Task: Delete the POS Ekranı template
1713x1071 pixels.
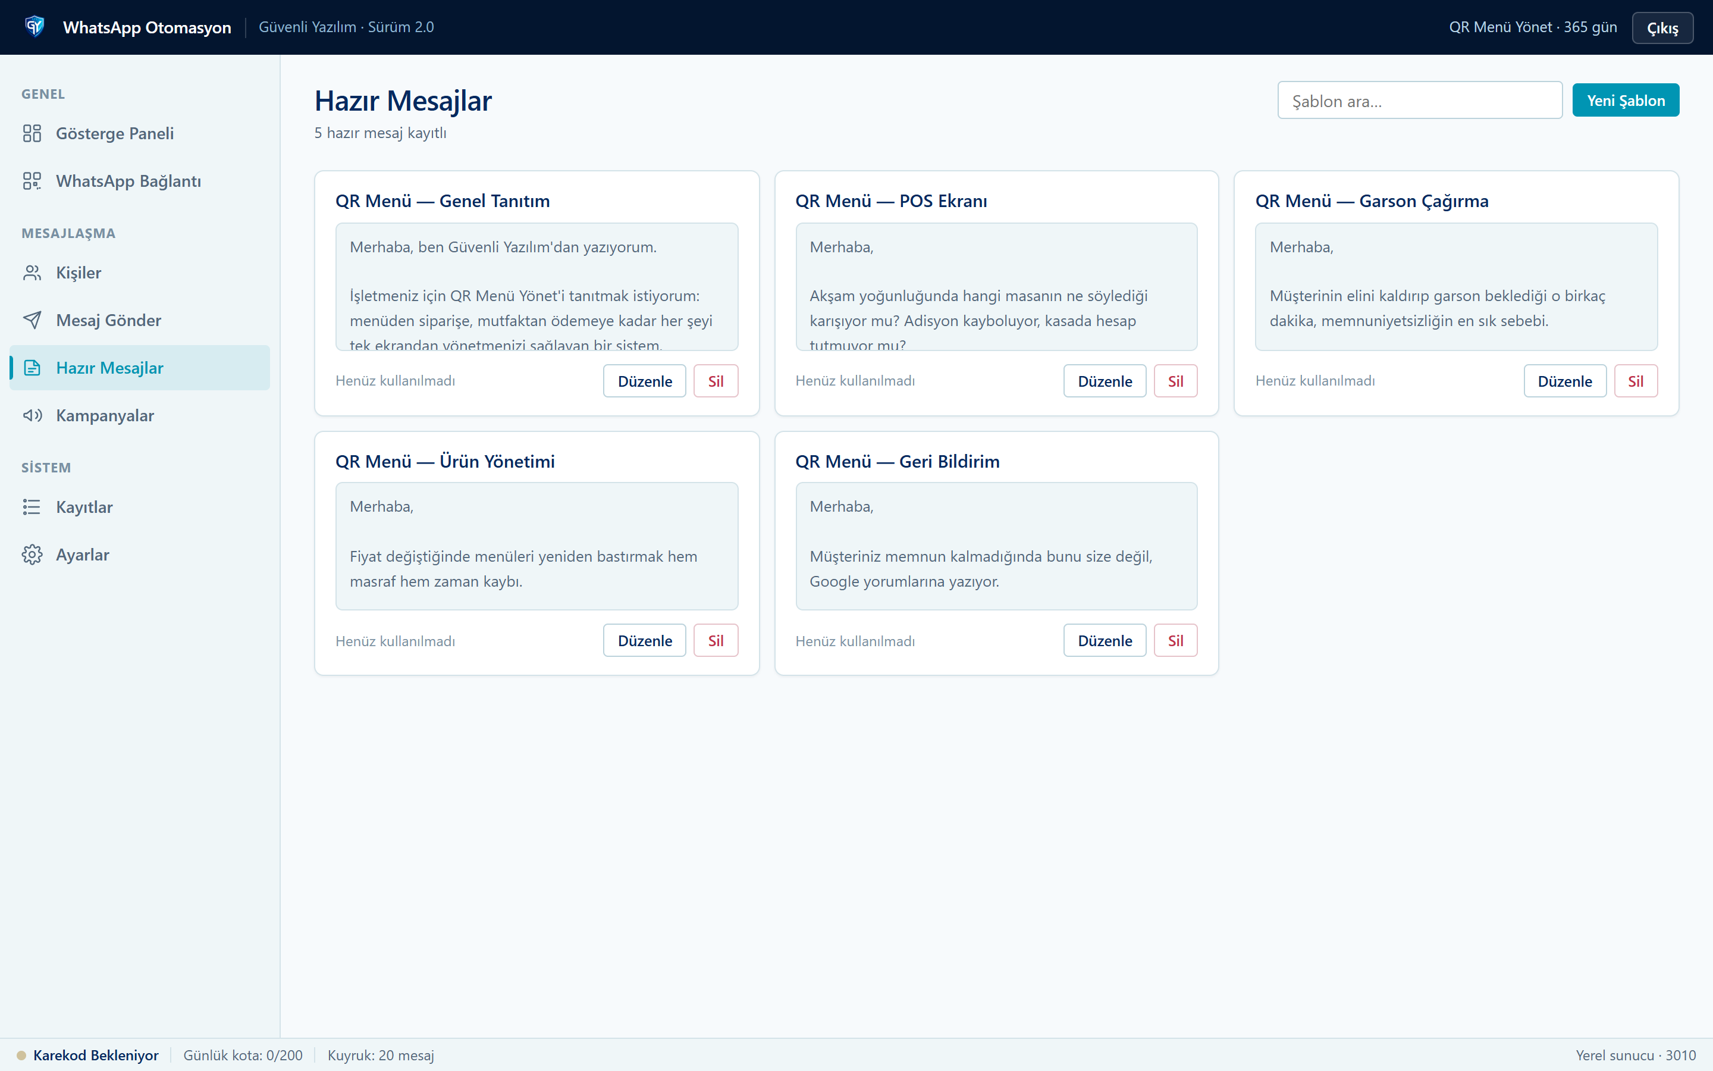Action: (x=1175, y=381)
